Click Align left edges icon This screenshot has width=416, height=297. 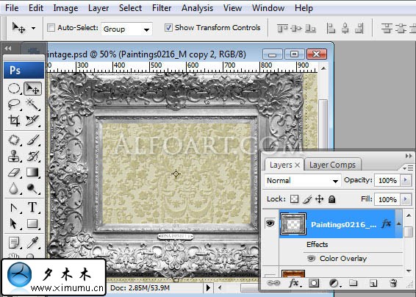coord(331,28)
